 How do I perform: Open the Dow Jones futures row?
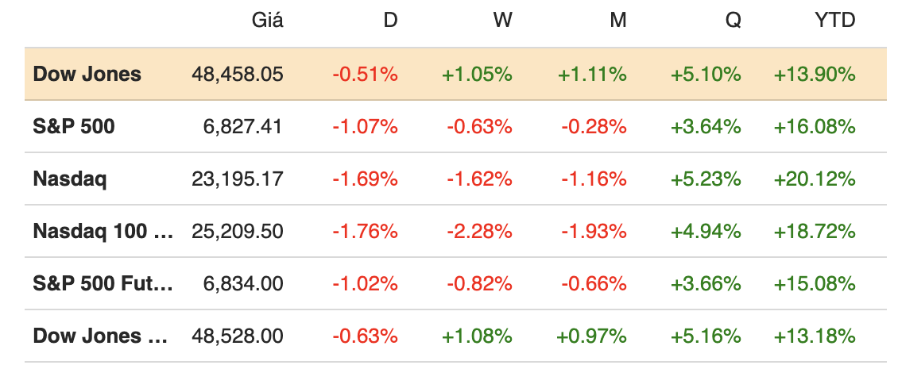coord(100,336)
